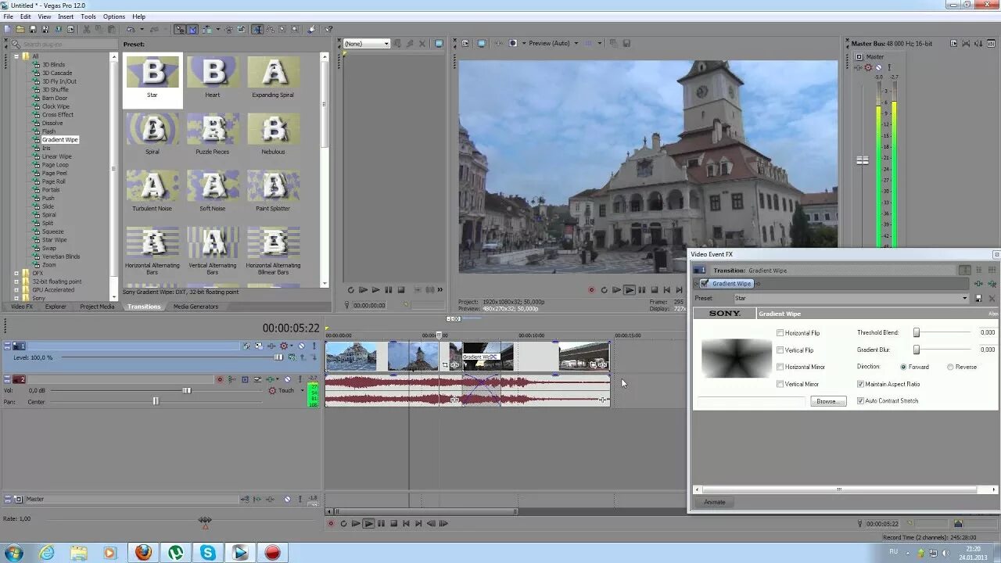This screenshot has width=1001, height=563.
Task: Click the Record button in timeline transport
Action: click(331, 522)
